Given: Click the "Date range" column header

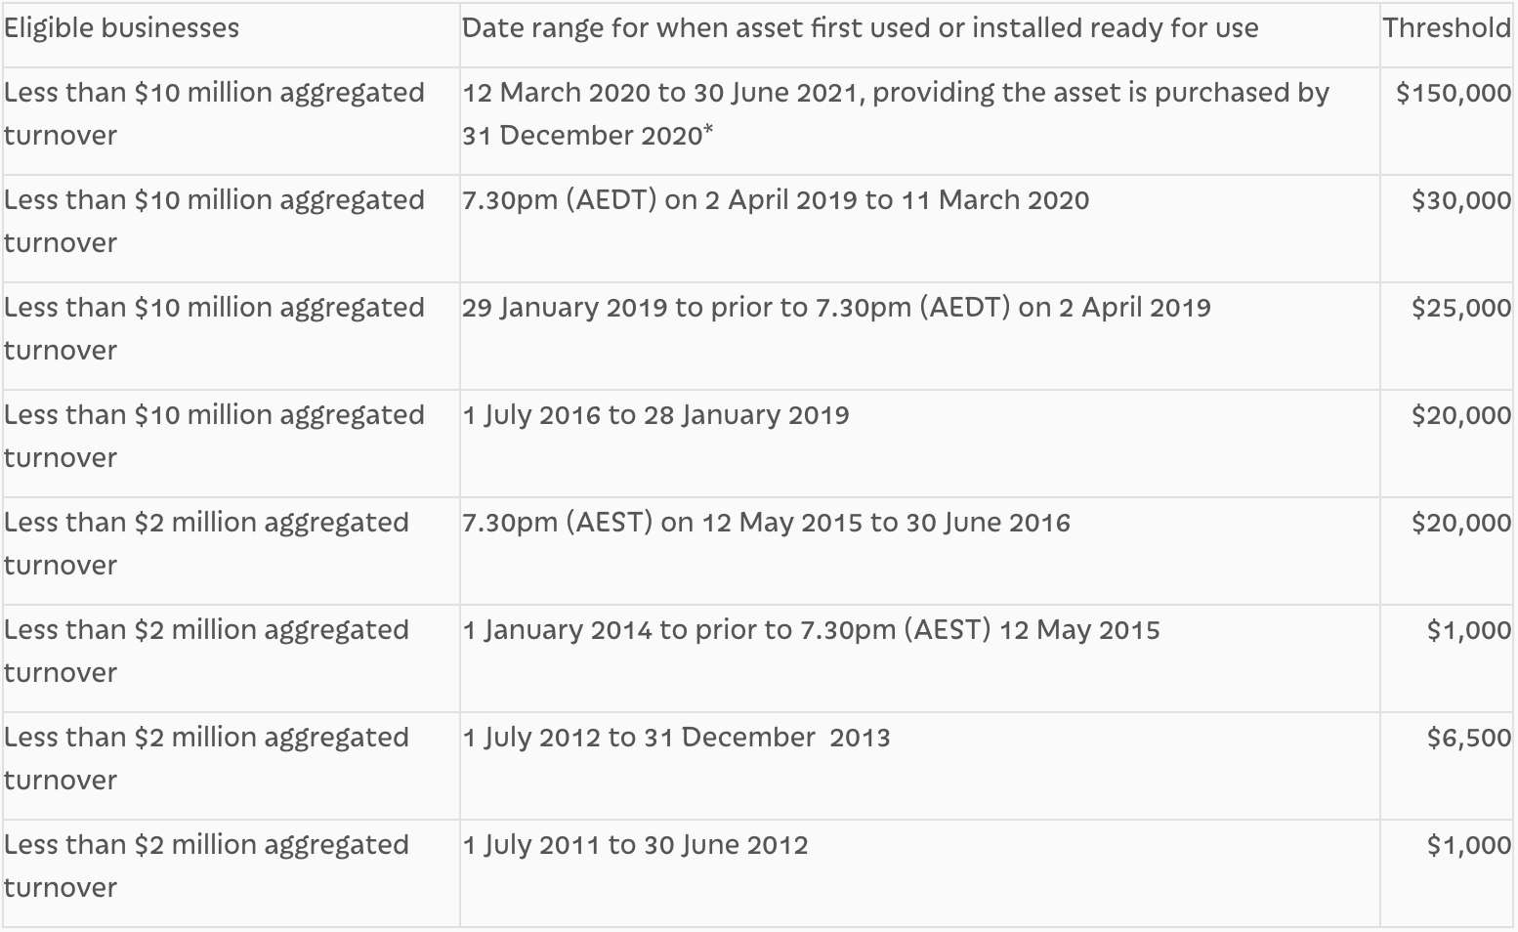Looking at the screenshot, I should (x=860, y=28).
